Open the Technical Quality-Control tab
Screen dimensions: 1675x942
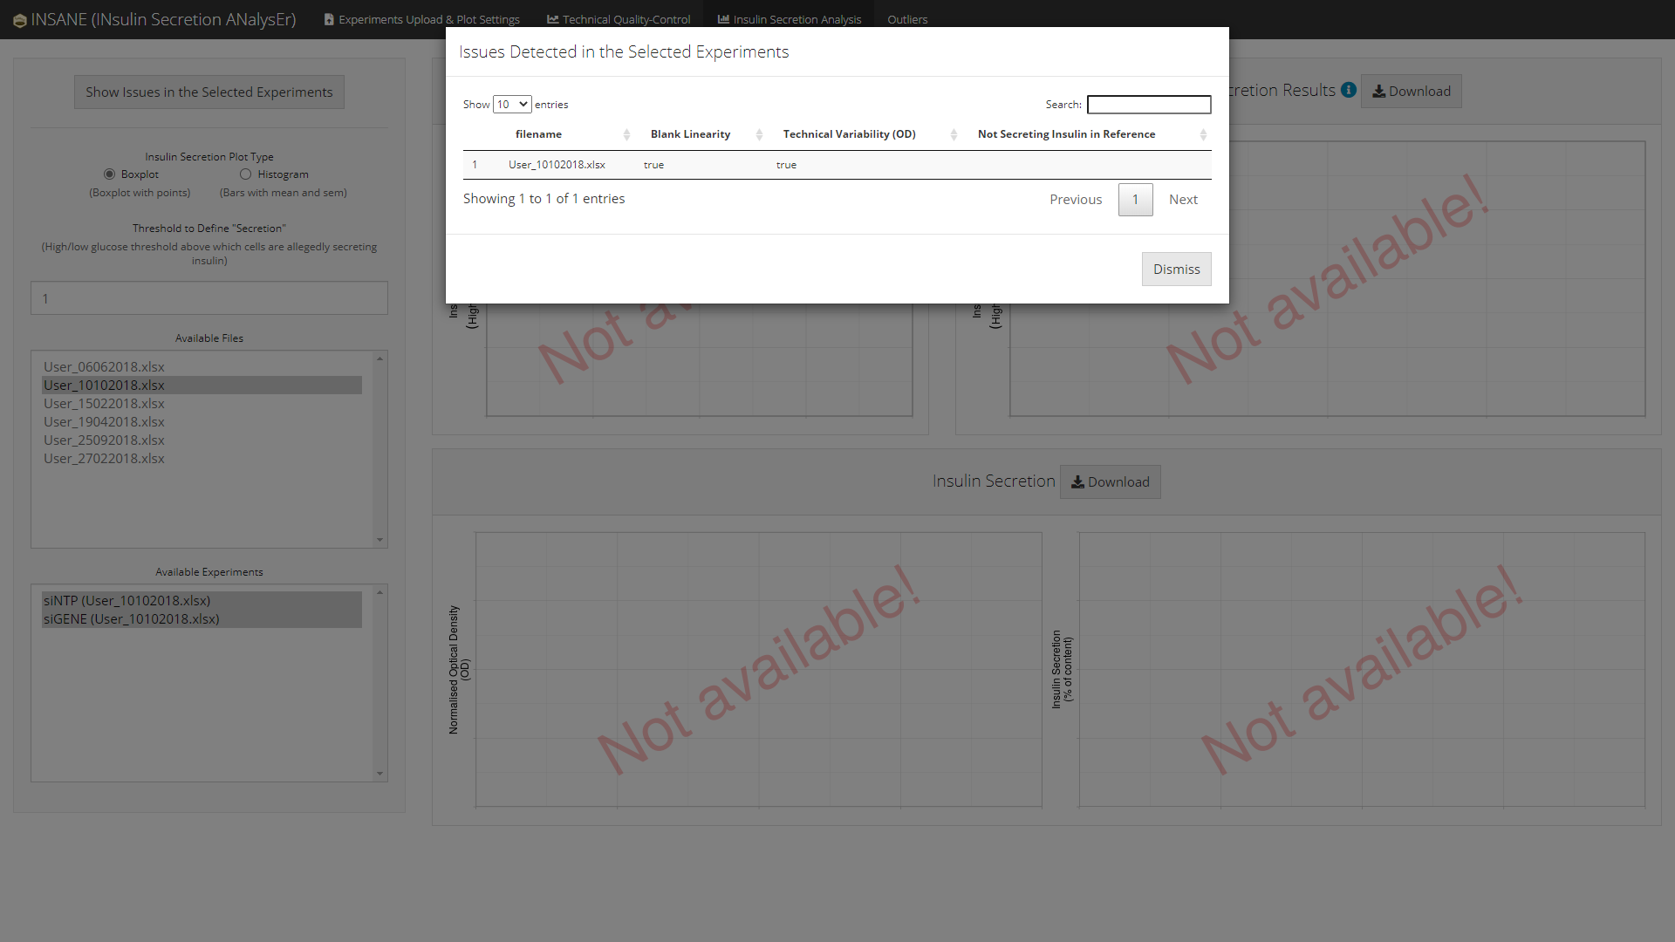coord(619,19)
